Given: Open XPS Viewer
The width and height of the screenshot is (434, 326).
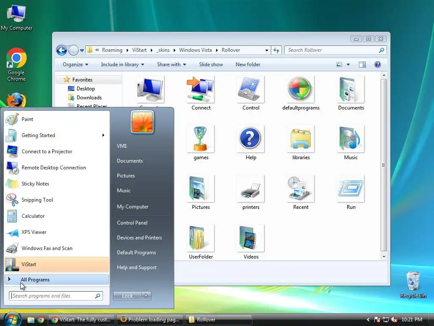Looking at the screenshot, I should 57,232.
